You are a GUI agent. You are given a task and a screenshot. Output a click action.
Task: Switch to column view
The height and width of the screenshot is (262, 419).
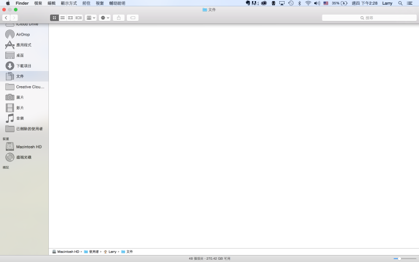[x=70, y=17]
